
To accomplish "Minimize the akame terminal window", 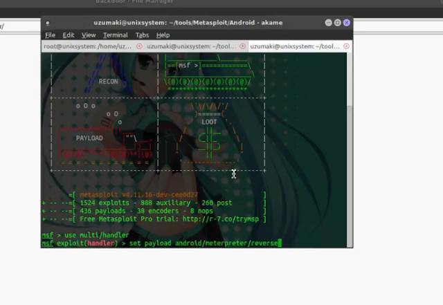I will point(328,23).
